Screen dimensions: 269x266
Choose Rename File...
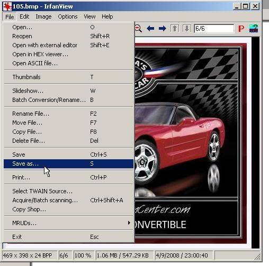tap(69, 114)
